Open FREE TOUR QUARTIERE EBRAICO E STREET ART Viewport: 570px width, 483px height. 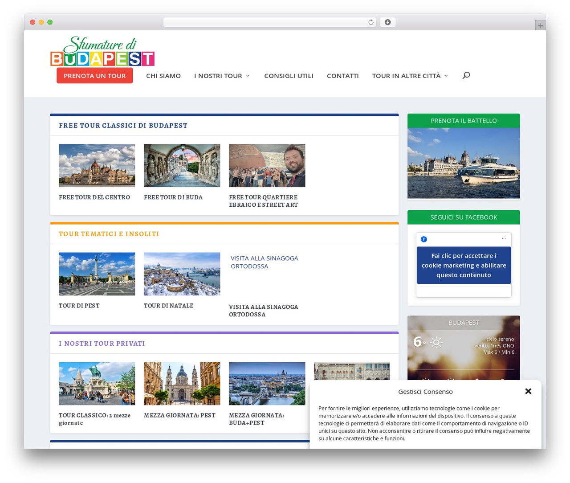pos(264,201)
